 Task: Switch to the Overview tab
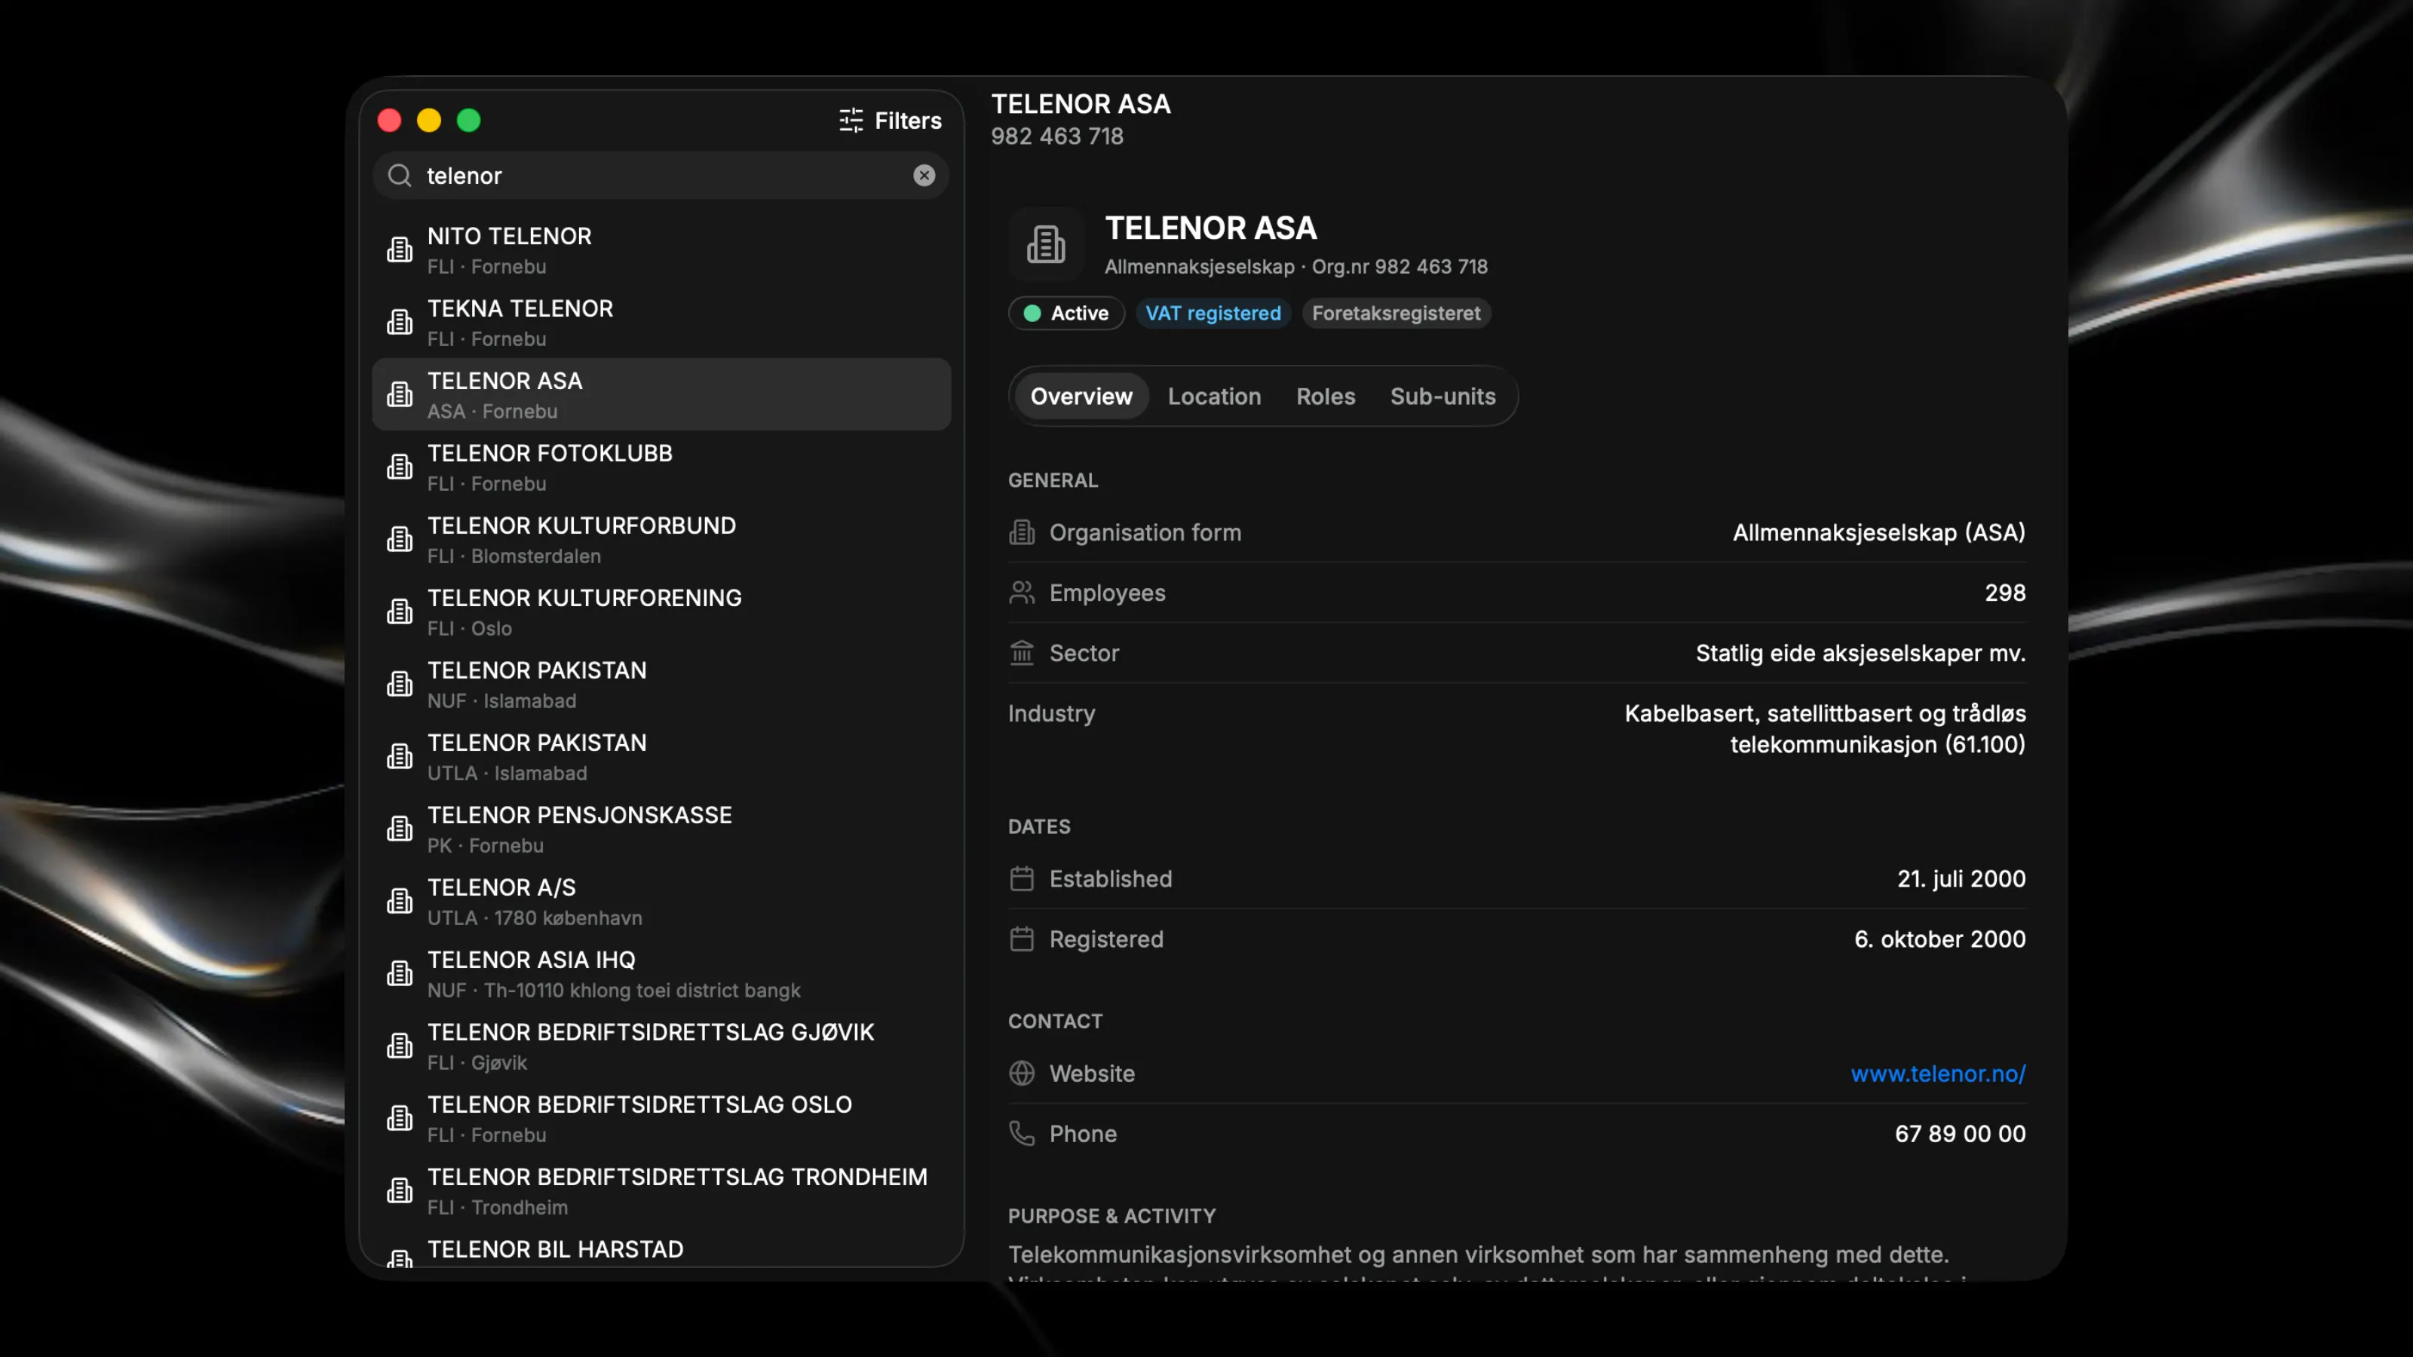tap(1081, 396)
